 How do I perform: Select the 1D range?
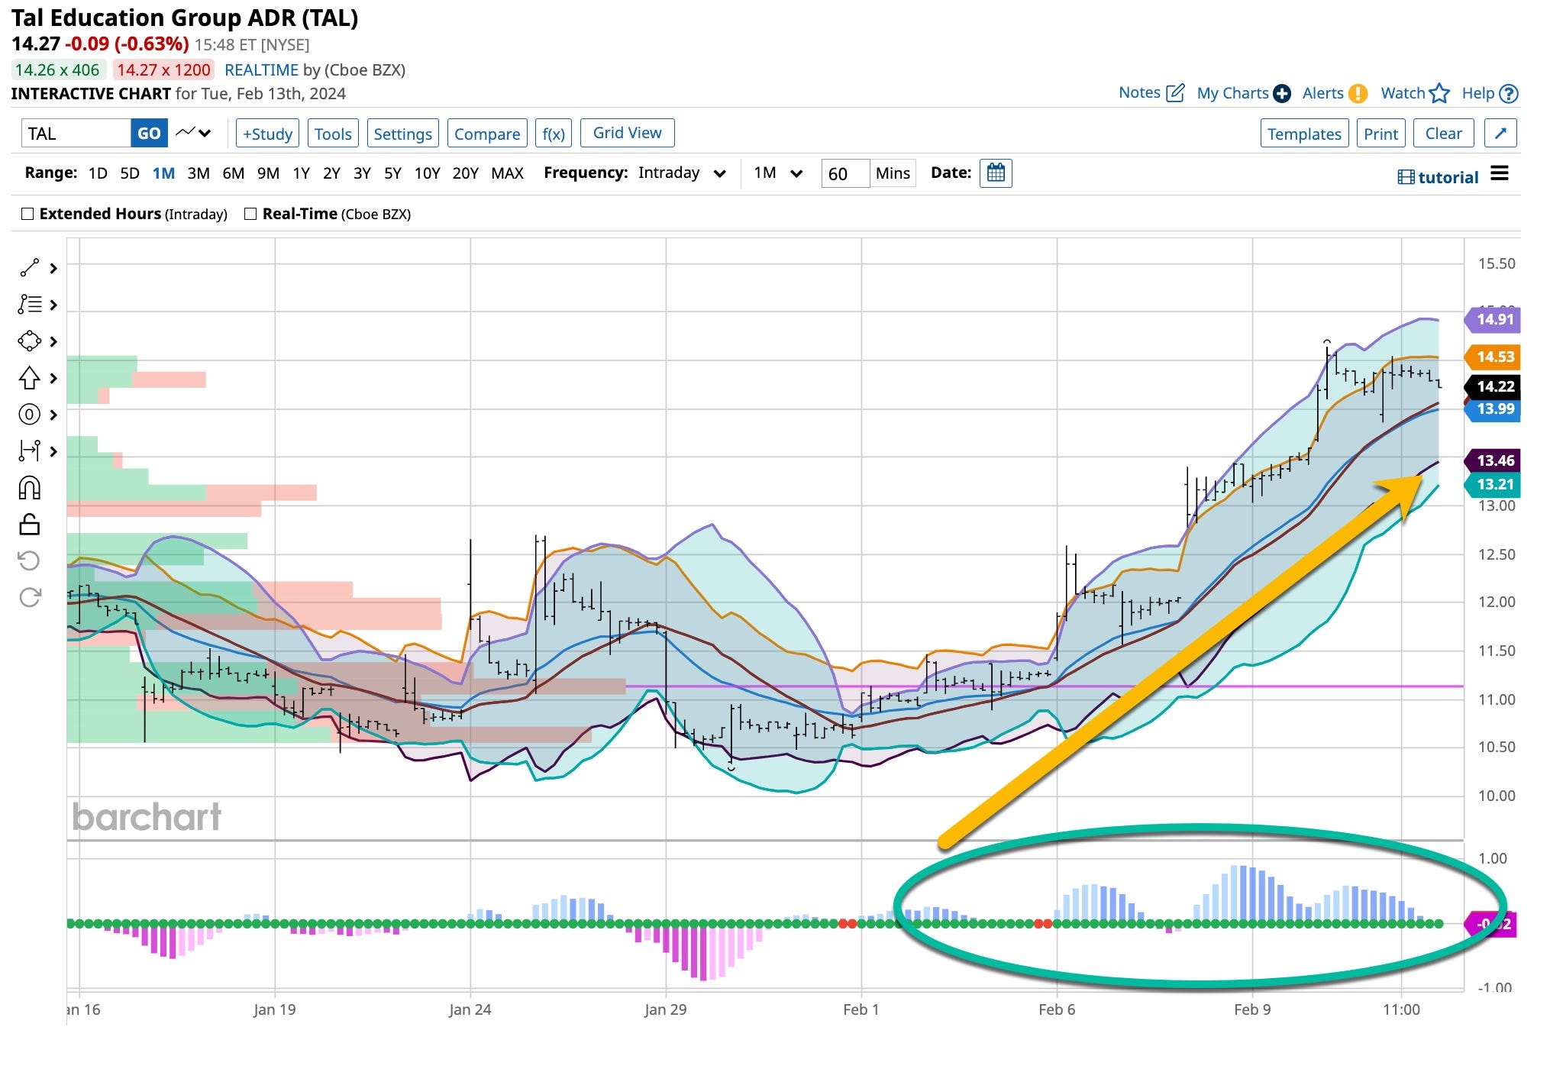click(x=98, y=173)
